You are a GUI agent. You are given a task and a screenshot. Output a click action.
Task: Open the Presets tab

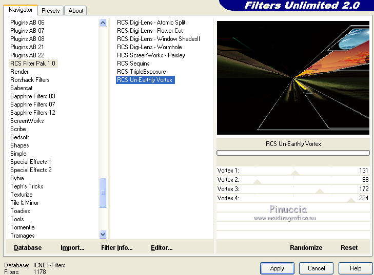point(51,11)
